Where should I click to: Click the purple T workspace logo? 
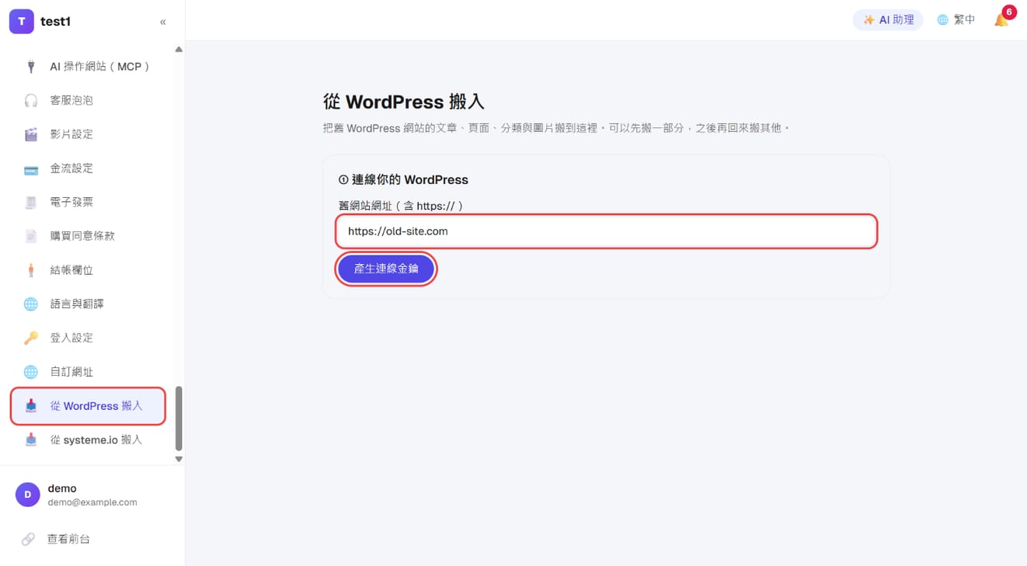coord(21,22)
